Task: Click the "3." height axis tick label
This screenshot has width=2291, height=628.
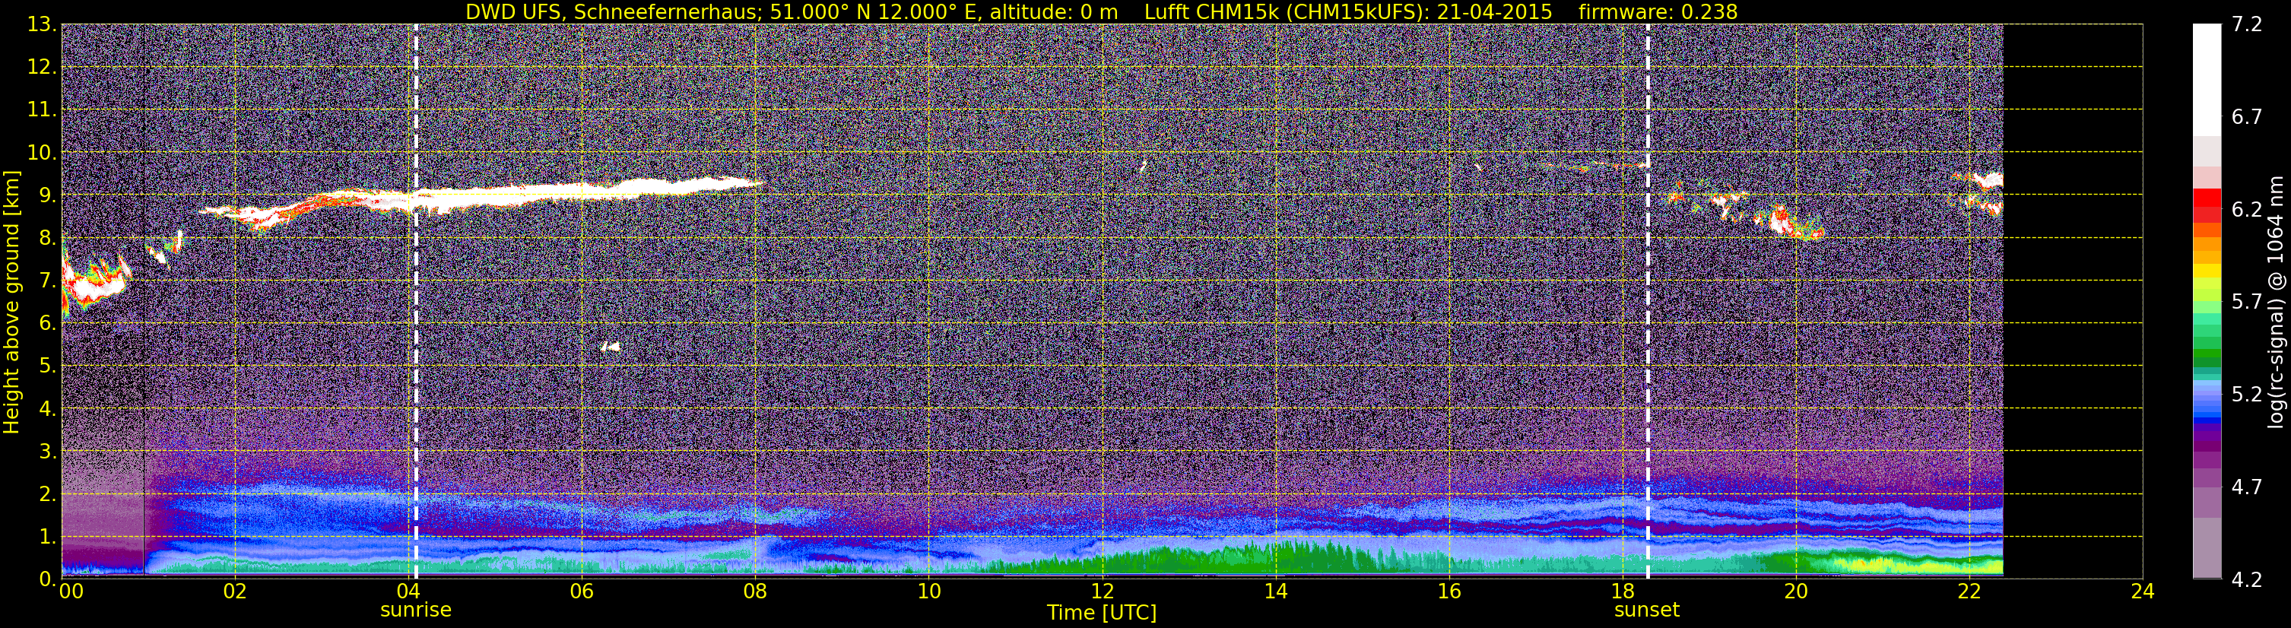Action: [x=47, y=451]
